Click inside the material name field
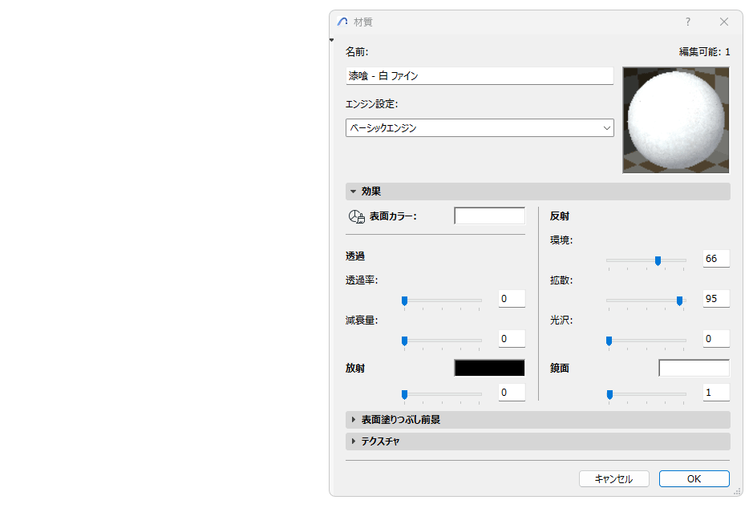This screenshot has height=508, width=753. pos(480,75)
